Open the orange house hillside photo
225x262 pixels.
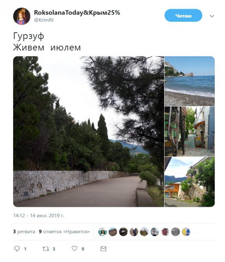tap(189, 182)
